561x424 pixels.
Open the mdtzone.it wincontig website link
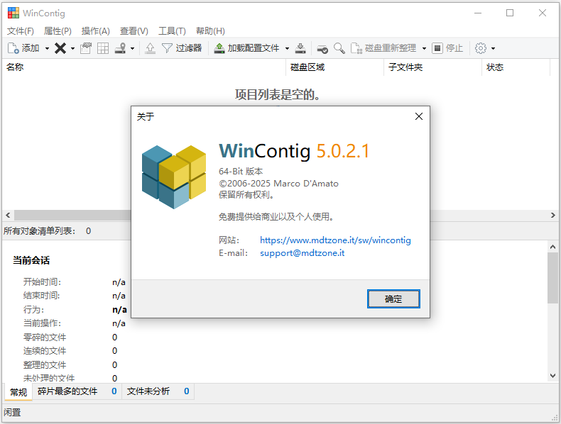[335, 240]
